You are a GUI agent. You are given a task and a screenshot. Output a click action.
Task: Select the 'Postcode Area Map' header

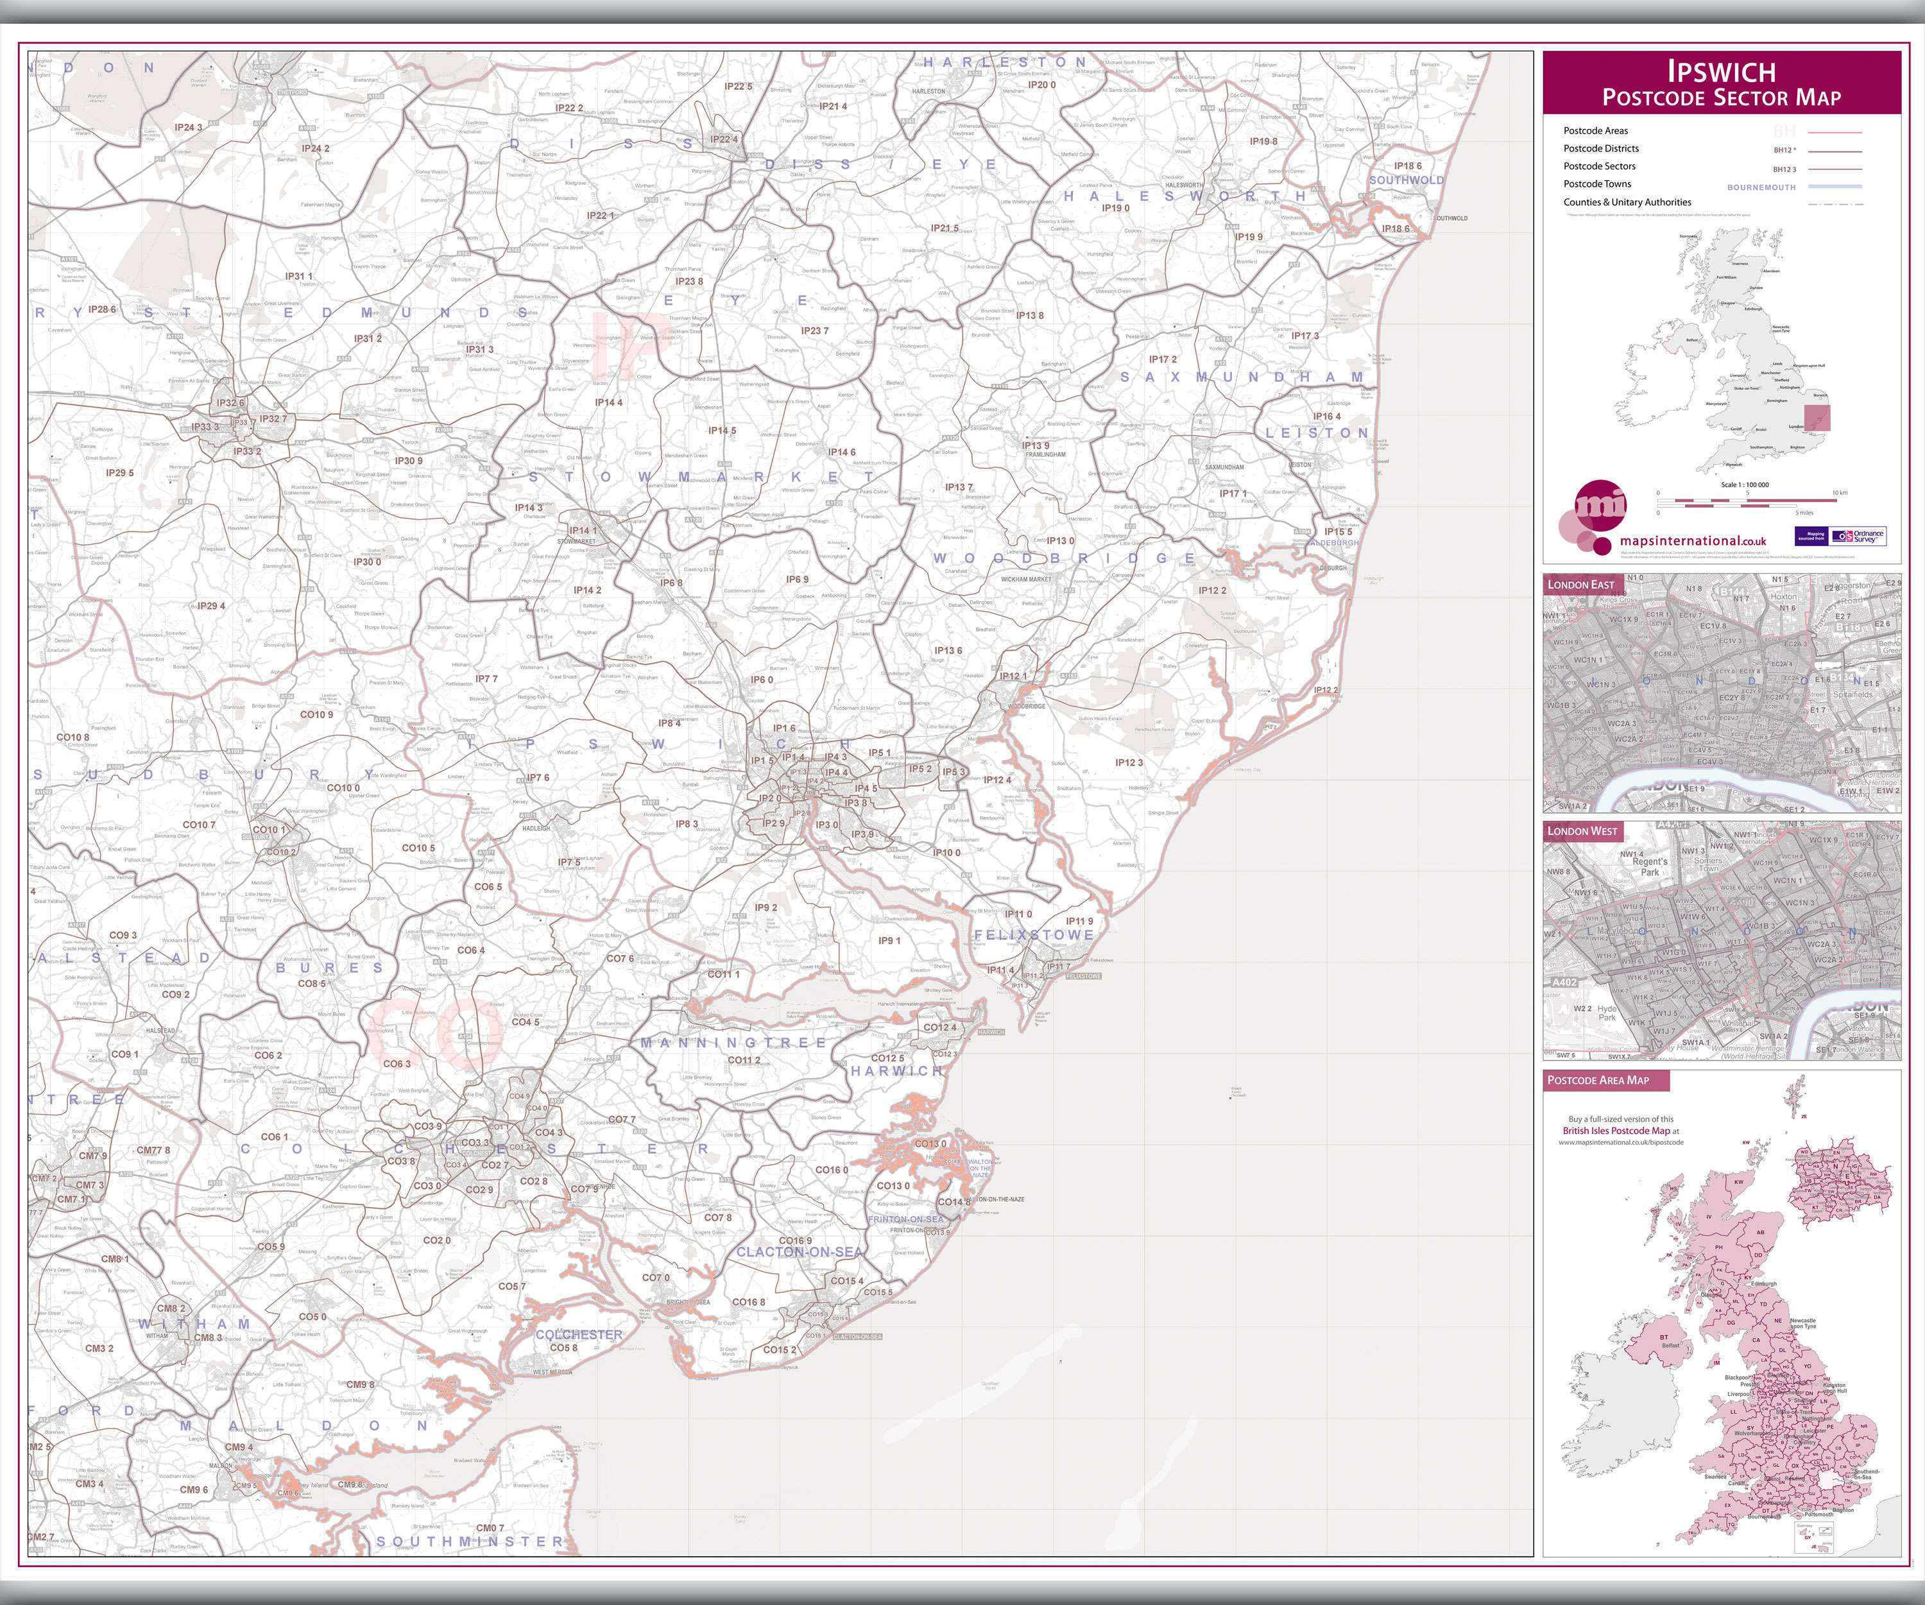[1605, 1081]
